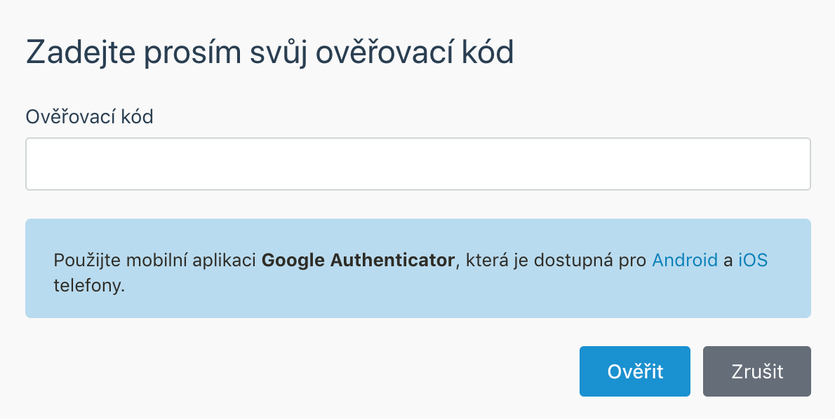Click the Google Authenticator bold text
This screenshot has width=835, height=419.
click(x=359, y=259)
